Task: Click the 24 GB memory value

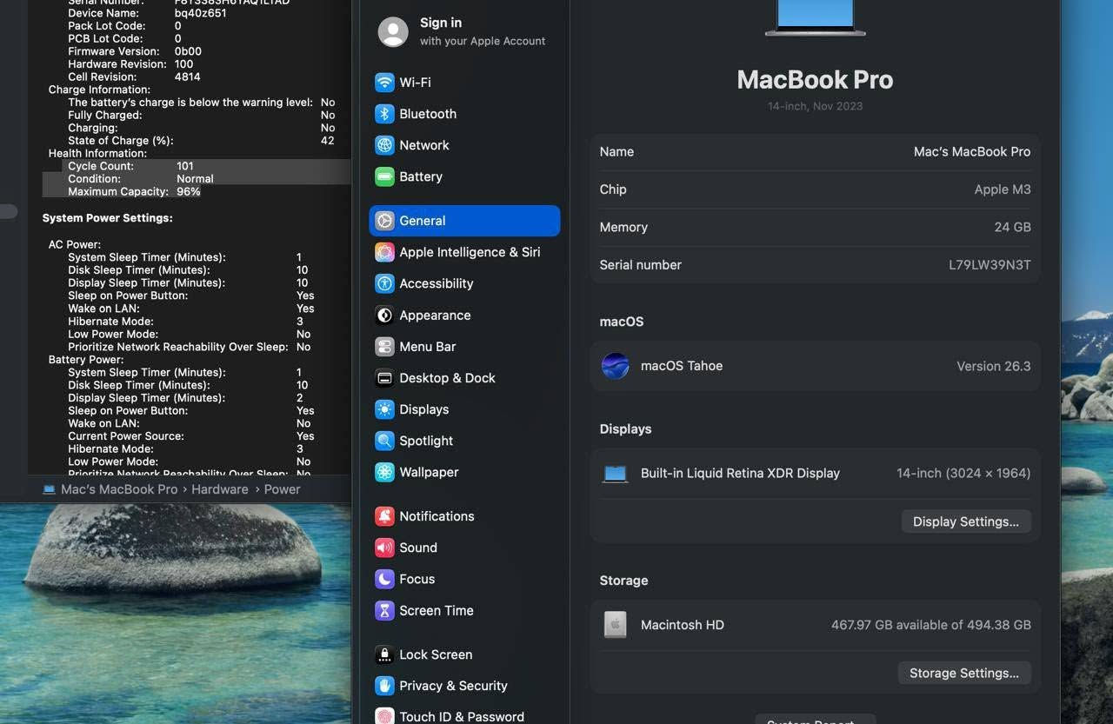Action: click(x=1013, y=227)
